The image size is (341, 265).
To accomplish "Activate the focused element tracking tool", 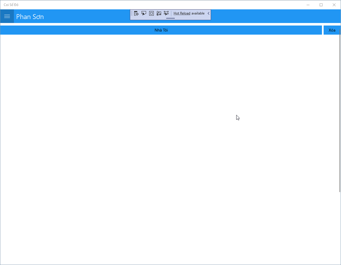I will coord(159,13).
